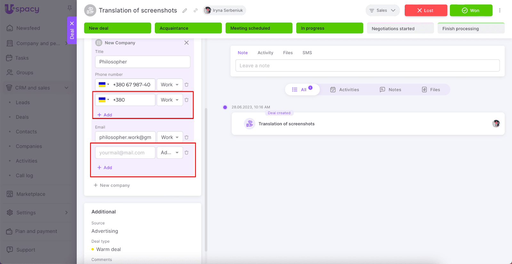The image size is (512, 264).
Task: Show only Notes in timeline filter
Action: [390, 90]
